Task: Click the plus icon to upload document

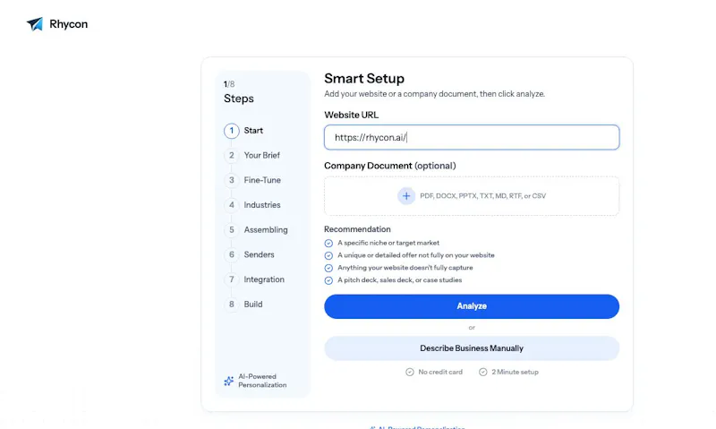Action: 406,196
